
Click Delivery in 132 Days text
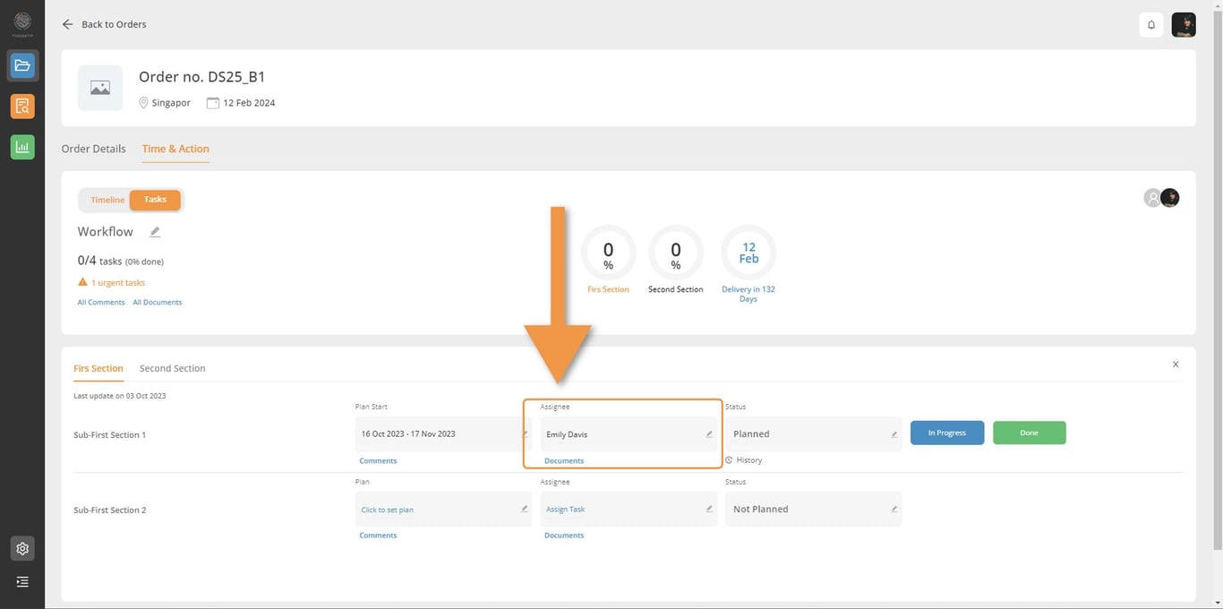coord(748,294)
